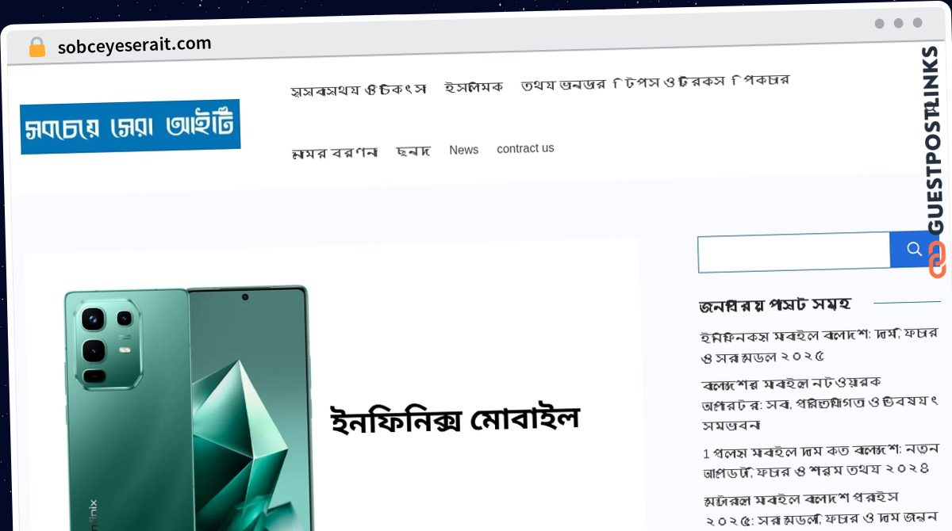Select the sobceyeserait.com address text
The height and width of the screenshot is (531, 952).
pyautogui.click(x=135, y=45)
